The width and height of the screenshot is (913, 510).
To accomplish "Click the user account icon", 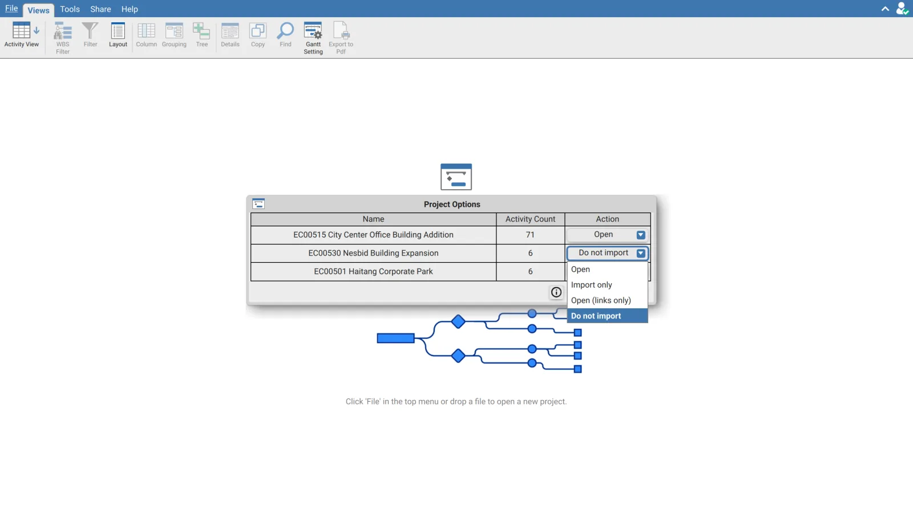I will coord(902,9).
